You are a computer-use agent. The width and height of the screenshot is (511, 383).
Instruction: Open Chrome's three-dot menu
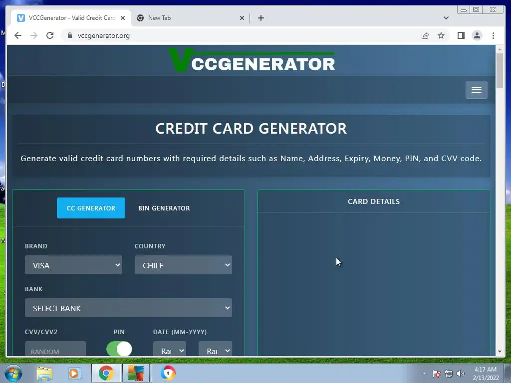[x=493, y=35]
